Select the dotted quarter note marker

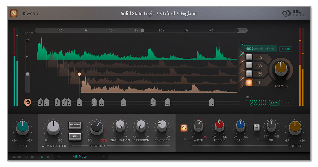[x=101, y=102]
